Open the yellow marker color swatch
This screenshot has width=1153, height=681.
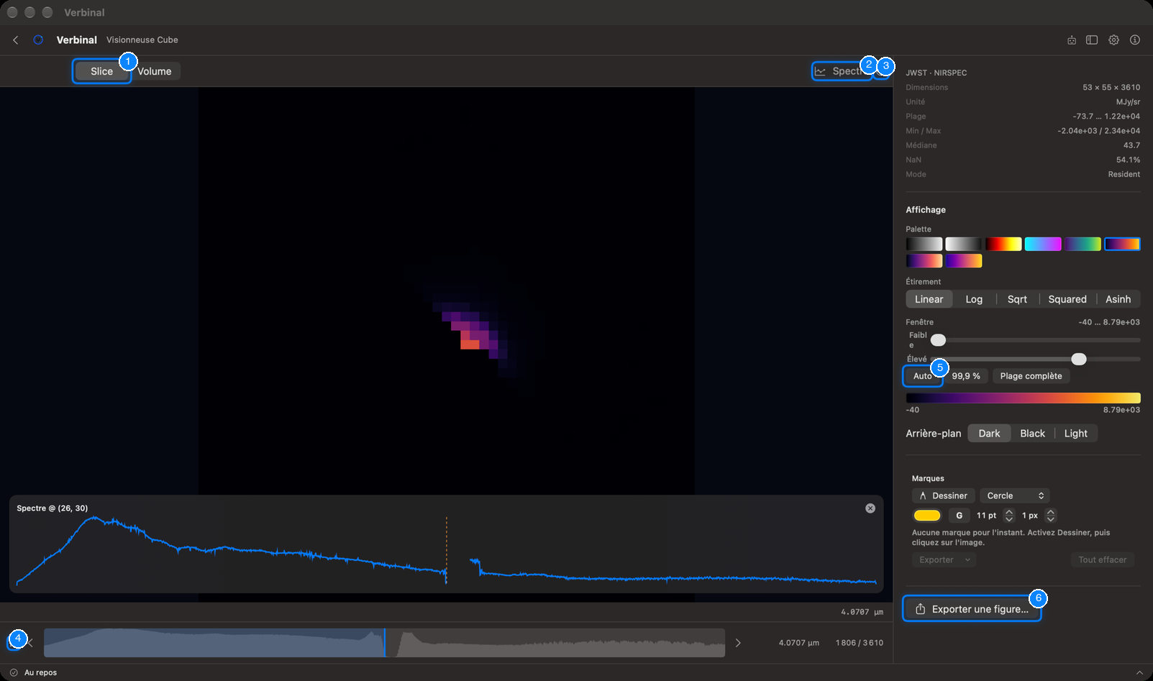click(927, 516)
